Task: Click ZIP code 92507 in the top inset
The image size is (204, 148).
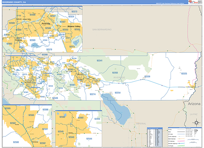Action: [53, 16]
